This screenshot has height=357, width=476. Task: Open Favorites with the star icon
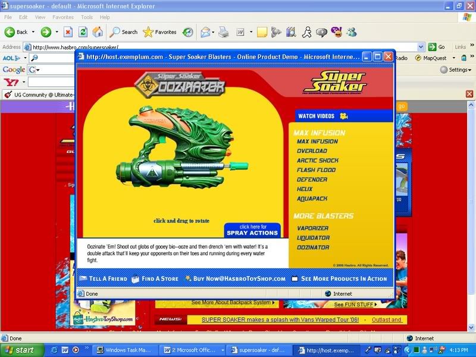click(159, 32)
